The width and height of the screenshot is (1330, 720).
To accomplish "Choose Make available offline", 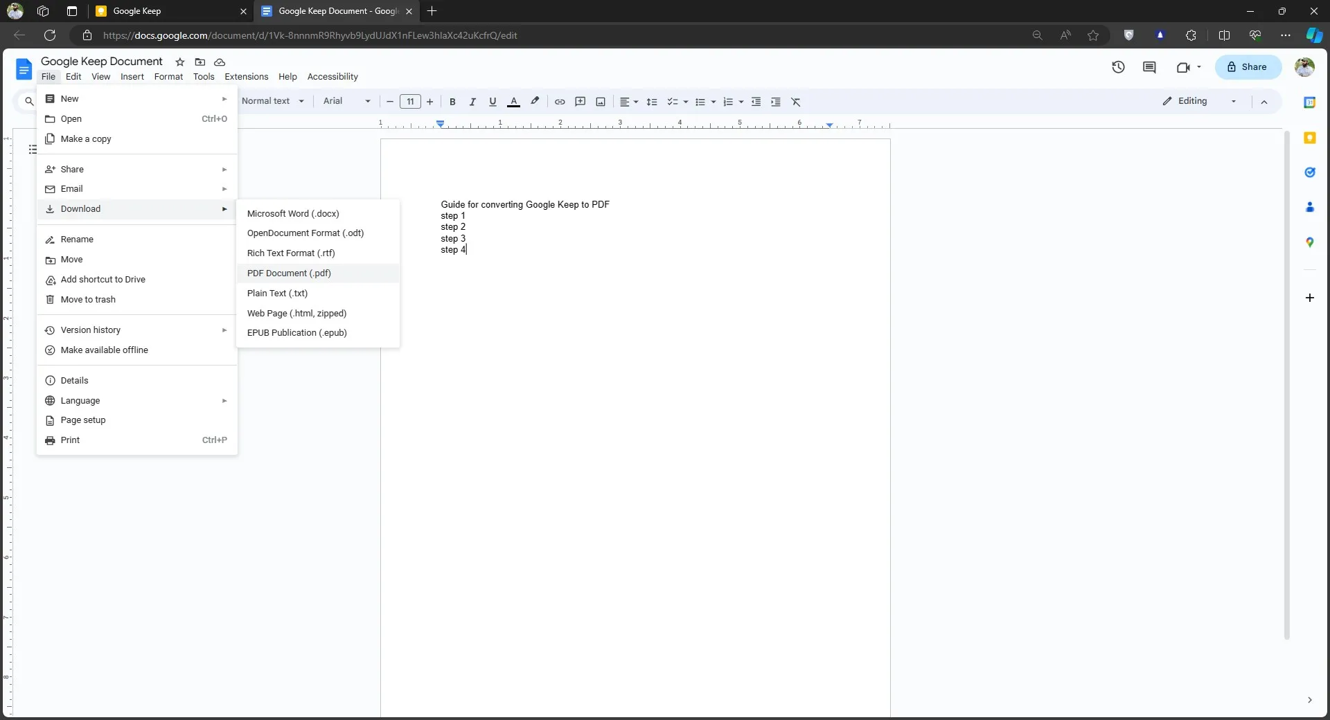I will click(x=137, y=350).
